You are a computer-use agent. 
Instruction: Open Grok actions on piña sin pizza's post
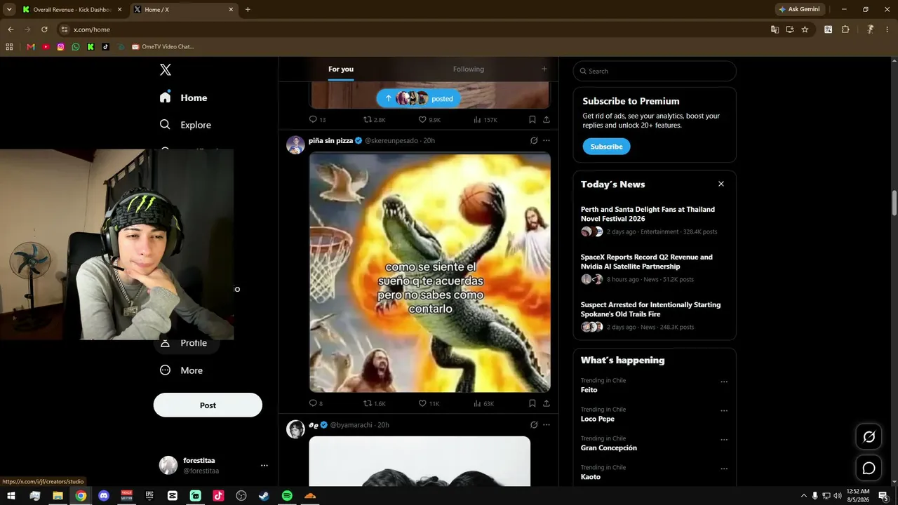point(534,140)
